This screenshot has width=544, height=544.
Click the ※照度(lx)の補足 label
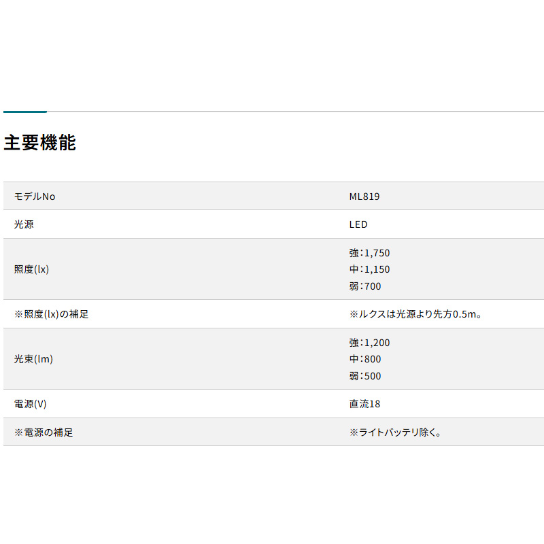tap(52, 314)
